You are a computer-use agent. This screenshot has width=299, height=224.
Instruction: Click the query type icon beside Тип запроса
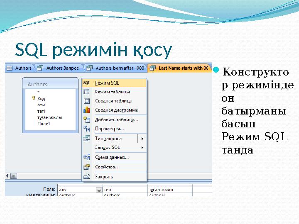click(86, 138)
